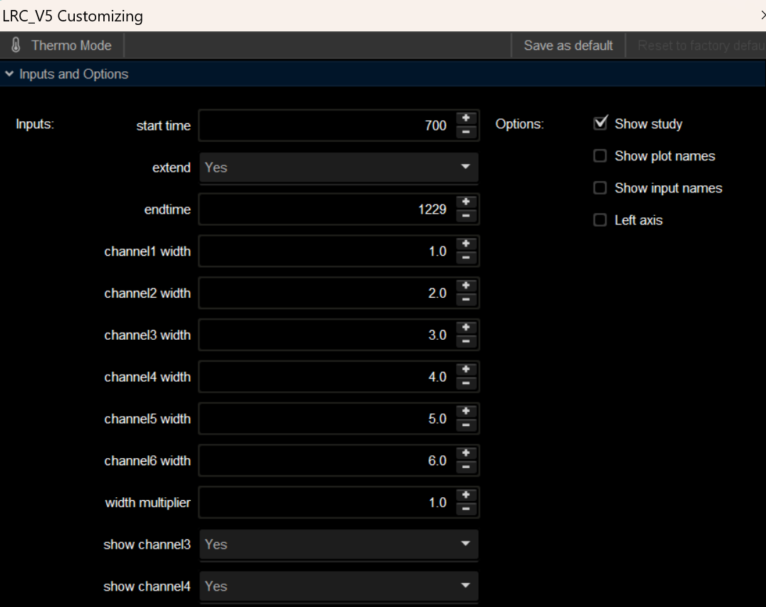Open the extend dropdown
This screenshot has width=766, height=607.
tap(339, 167)
